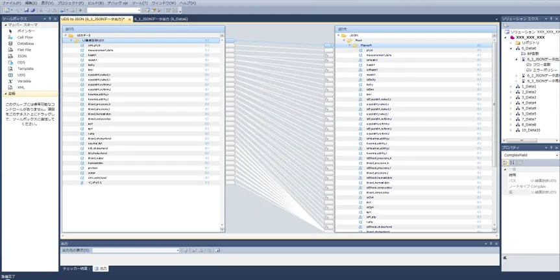The image size is (560, 280).
Task: Click the output source dropdown field
Action: click(x=135, y=250)
